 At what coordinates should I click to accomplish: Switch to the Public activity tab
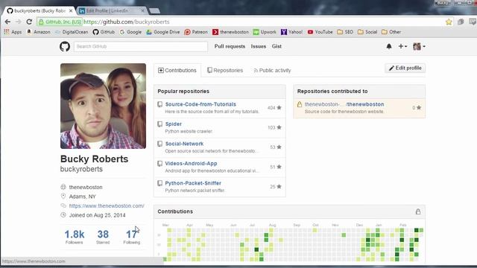pyautogui.click(x=272, y=71)
